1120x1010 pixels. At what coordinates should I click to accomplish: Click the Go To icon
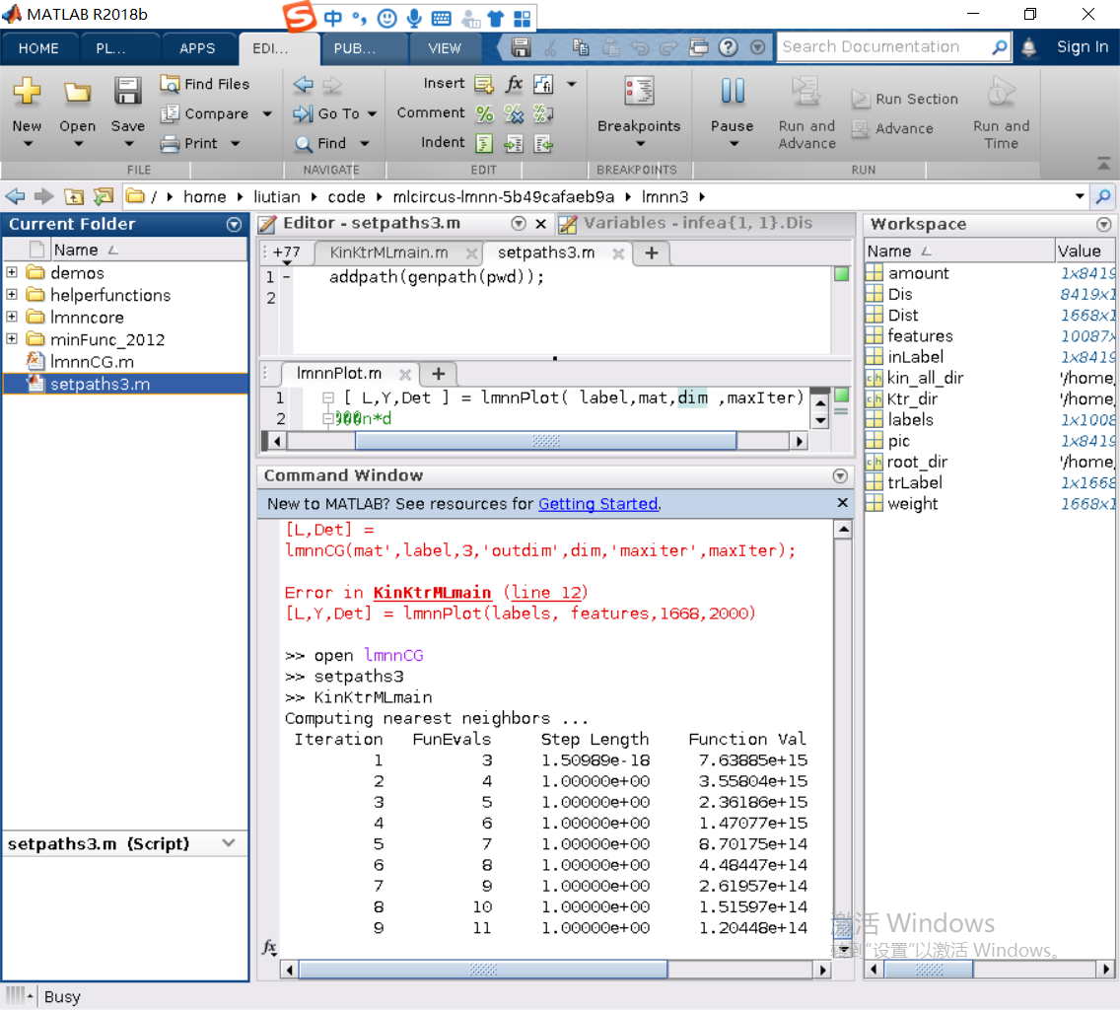[303, 113]
